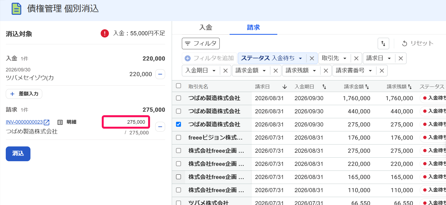The image size is (446, 205).
Task: Sort by 入金期日 column arrows
Action: coord(324,87)
